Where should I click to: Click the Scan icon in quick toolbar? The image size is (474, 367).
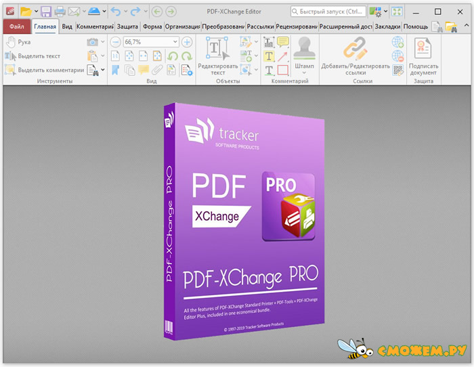(94, 12)
